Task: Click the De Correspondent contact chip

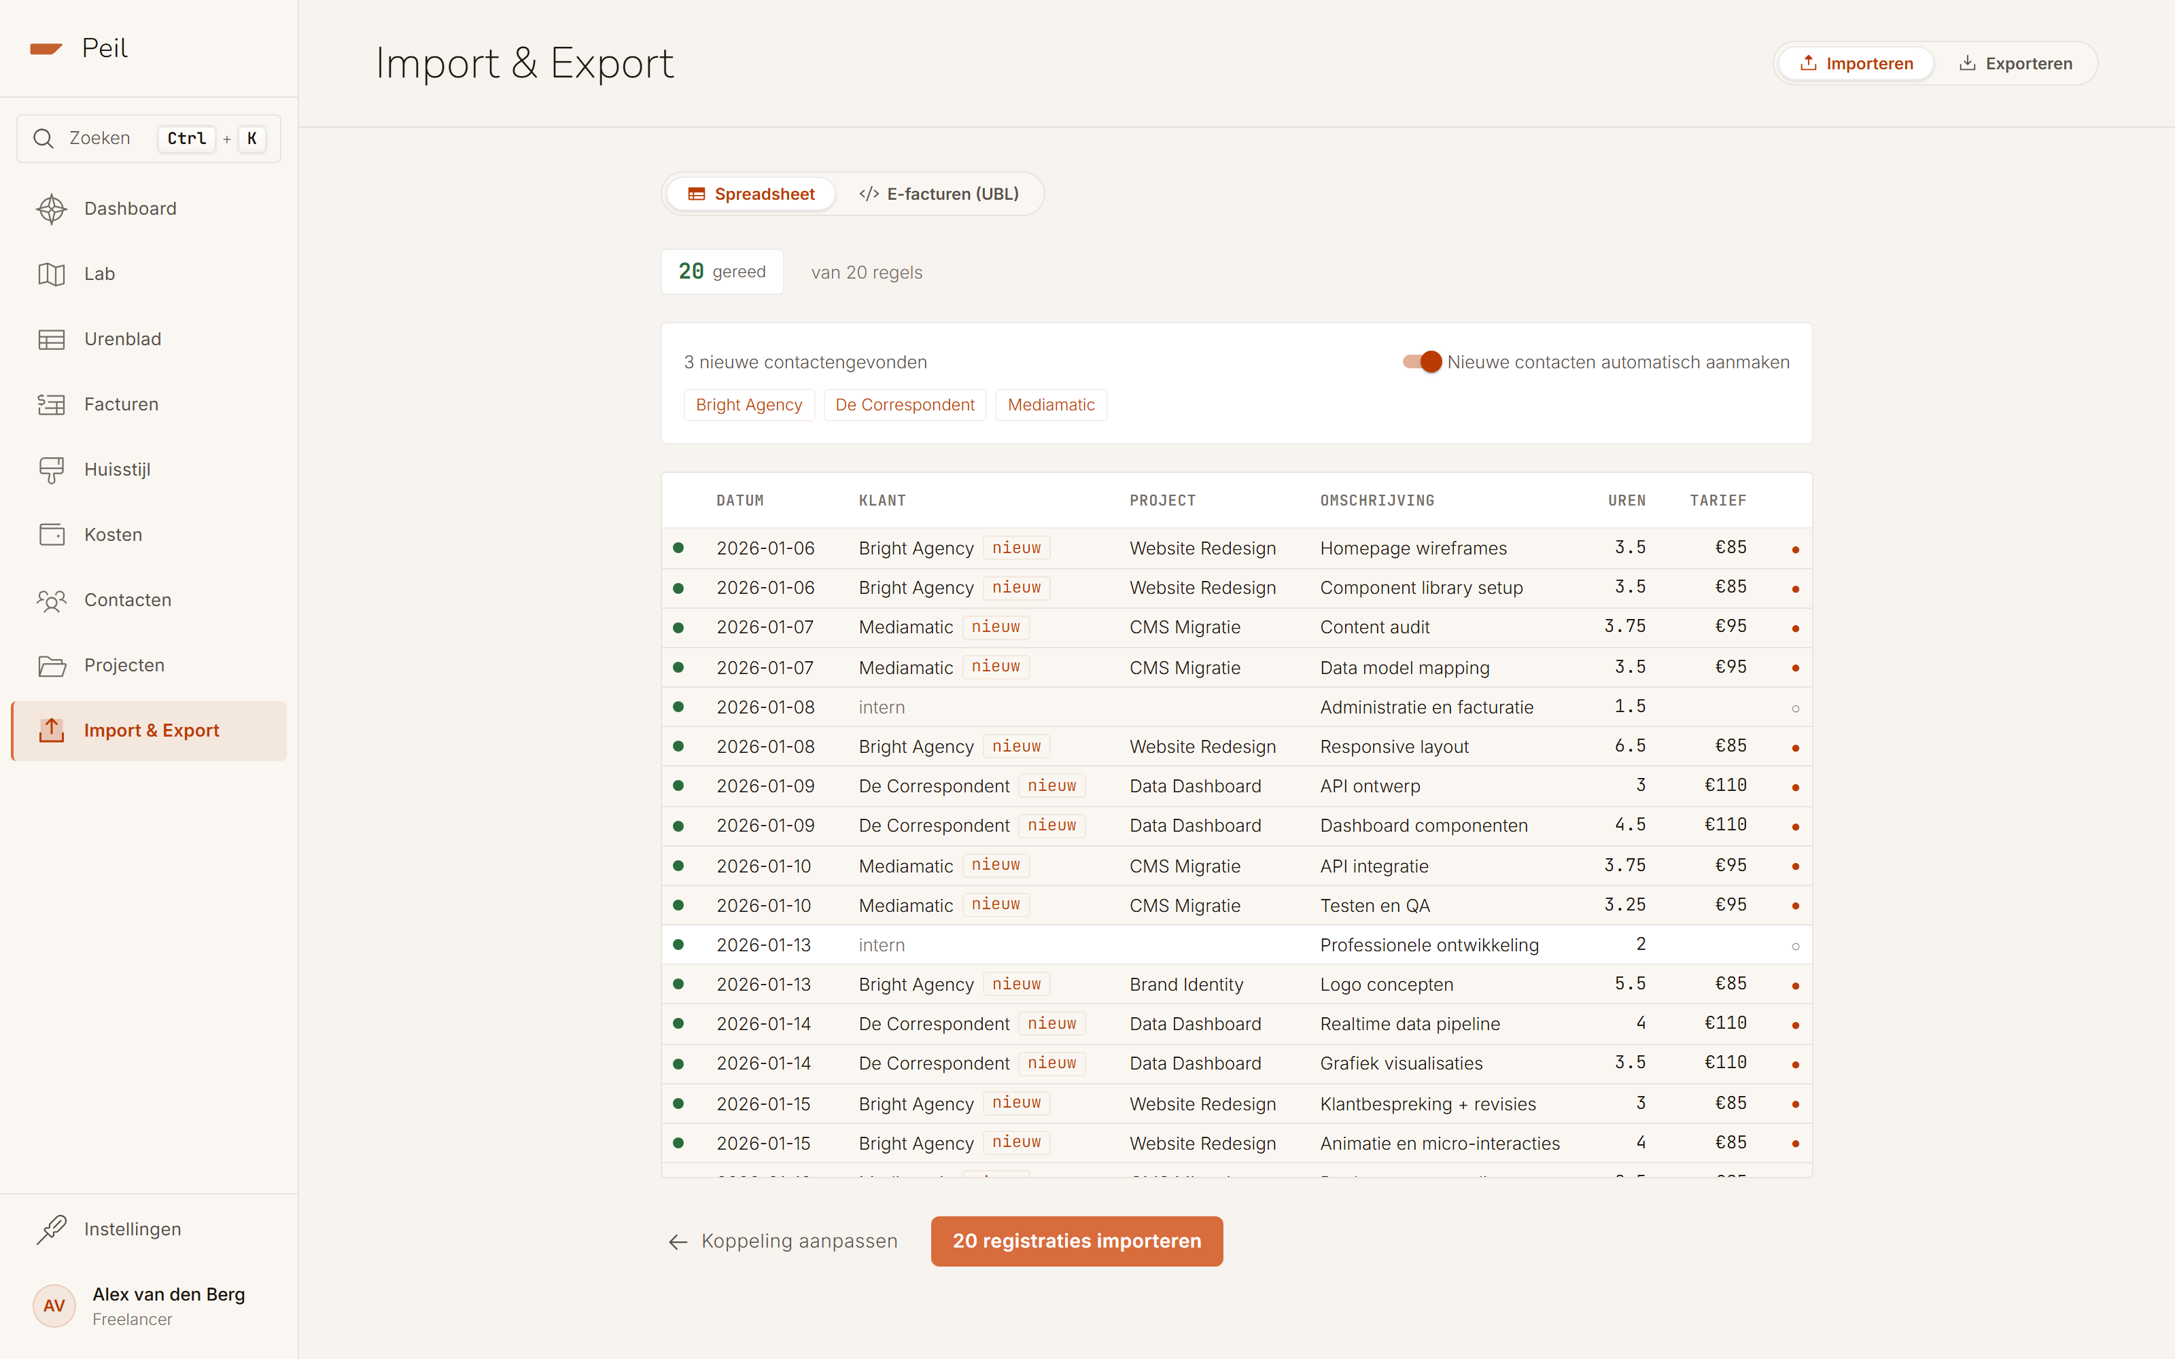Action: coord(904,404)
